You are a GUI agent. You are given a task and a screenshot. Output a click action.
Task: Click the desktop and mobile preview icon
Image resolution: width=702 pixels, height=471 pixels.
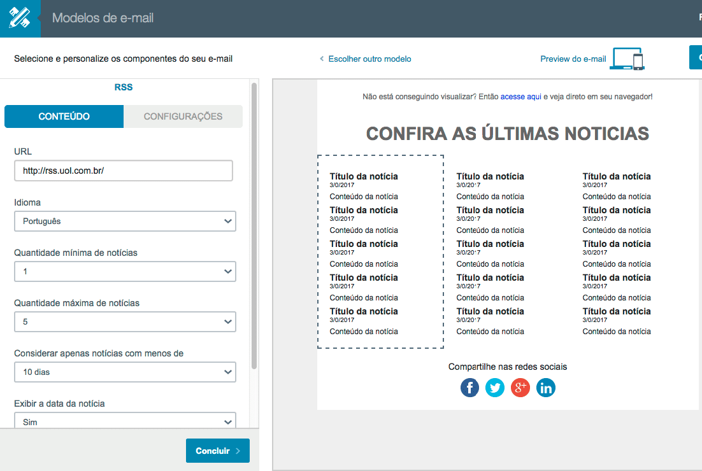(x=627, y=59)
